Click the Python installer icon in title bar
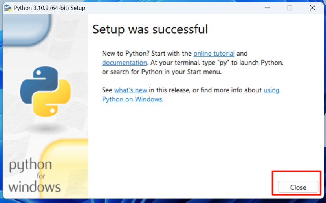 tap(8, 8)
